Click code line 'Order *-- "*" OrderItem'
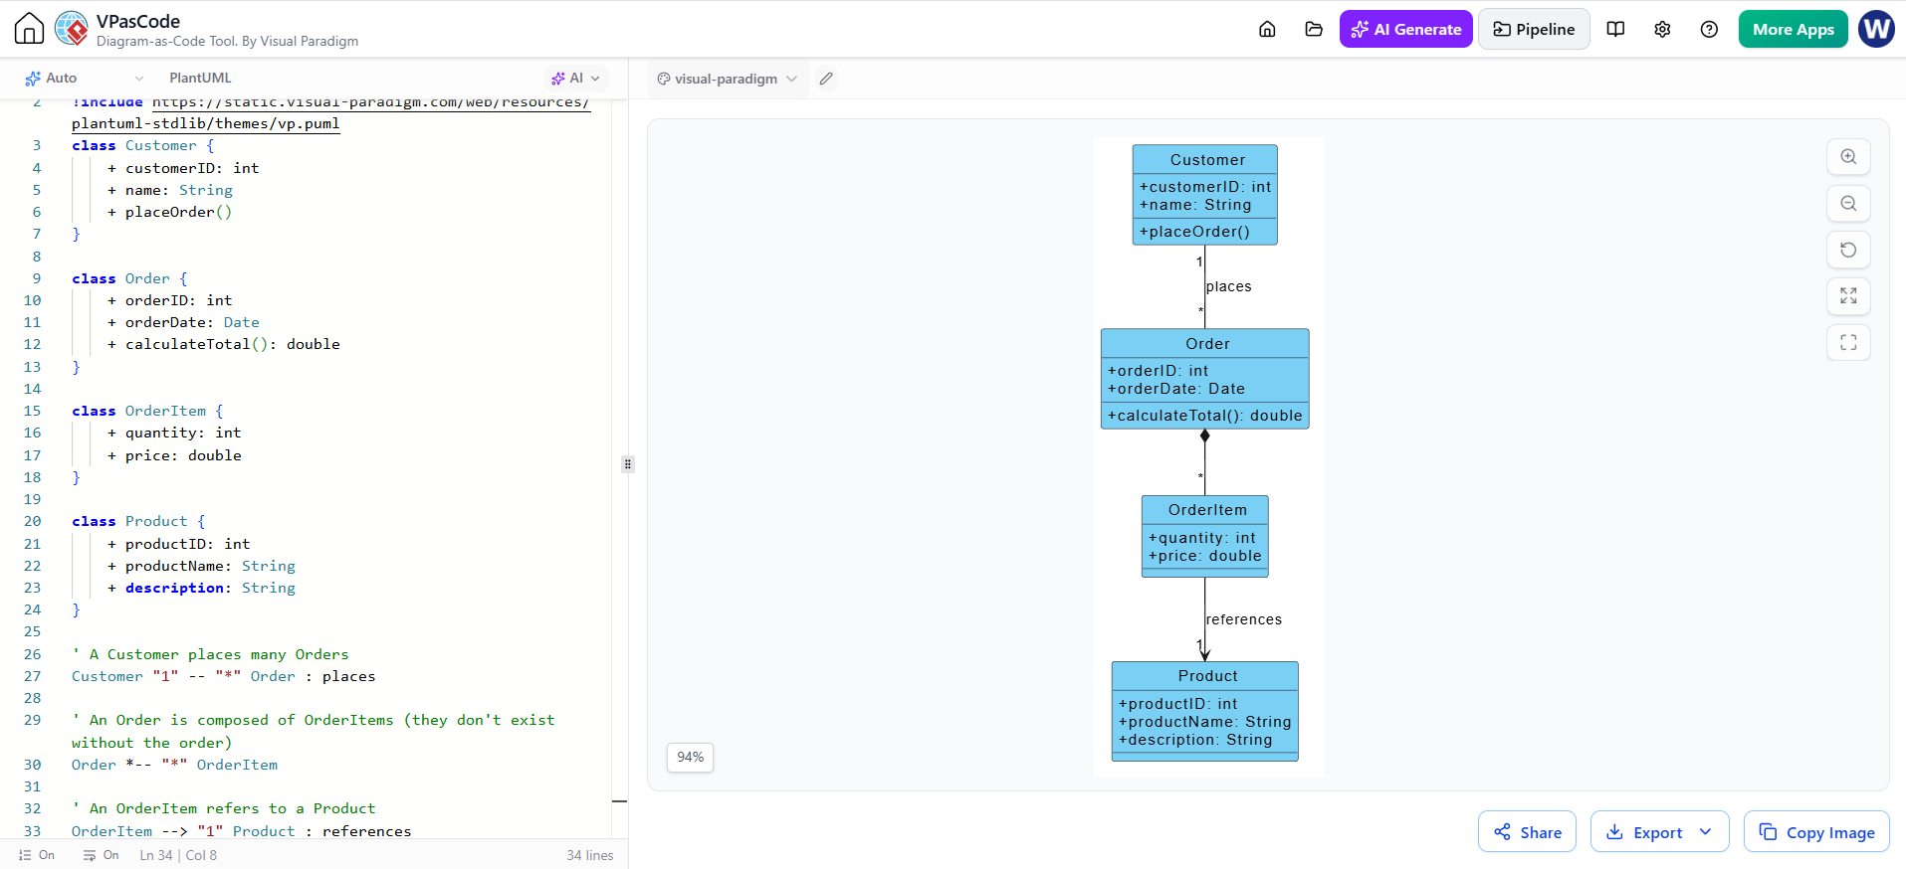 (x=175, y=765)
